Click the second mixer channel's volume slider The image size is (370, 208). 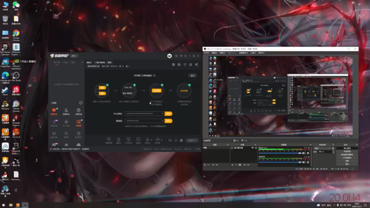tap(280, 162)
